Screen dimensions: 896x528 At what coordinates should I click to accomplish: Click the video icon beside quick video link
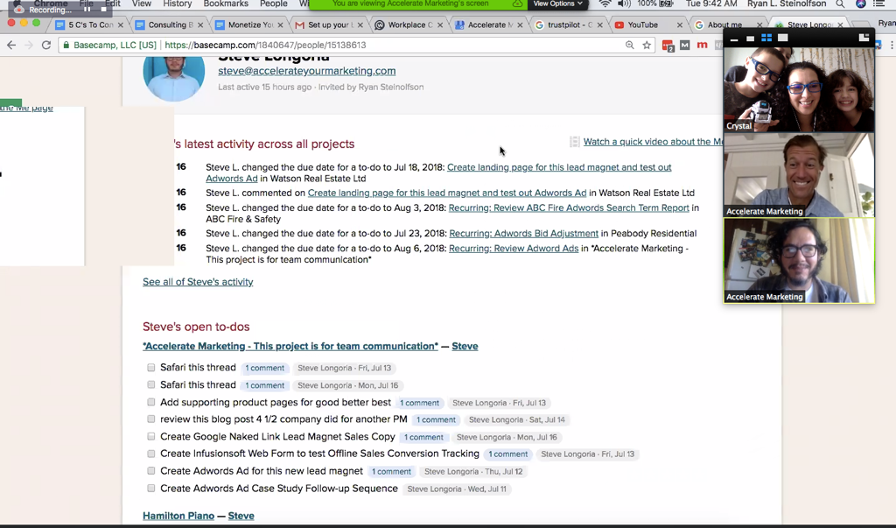575,142
